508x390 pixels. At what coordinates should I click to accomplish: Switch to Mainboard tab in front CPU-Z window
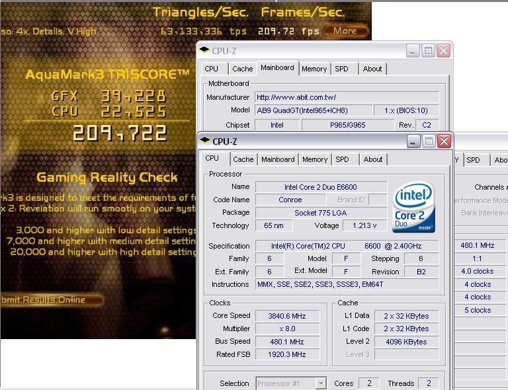pos(278,159)
